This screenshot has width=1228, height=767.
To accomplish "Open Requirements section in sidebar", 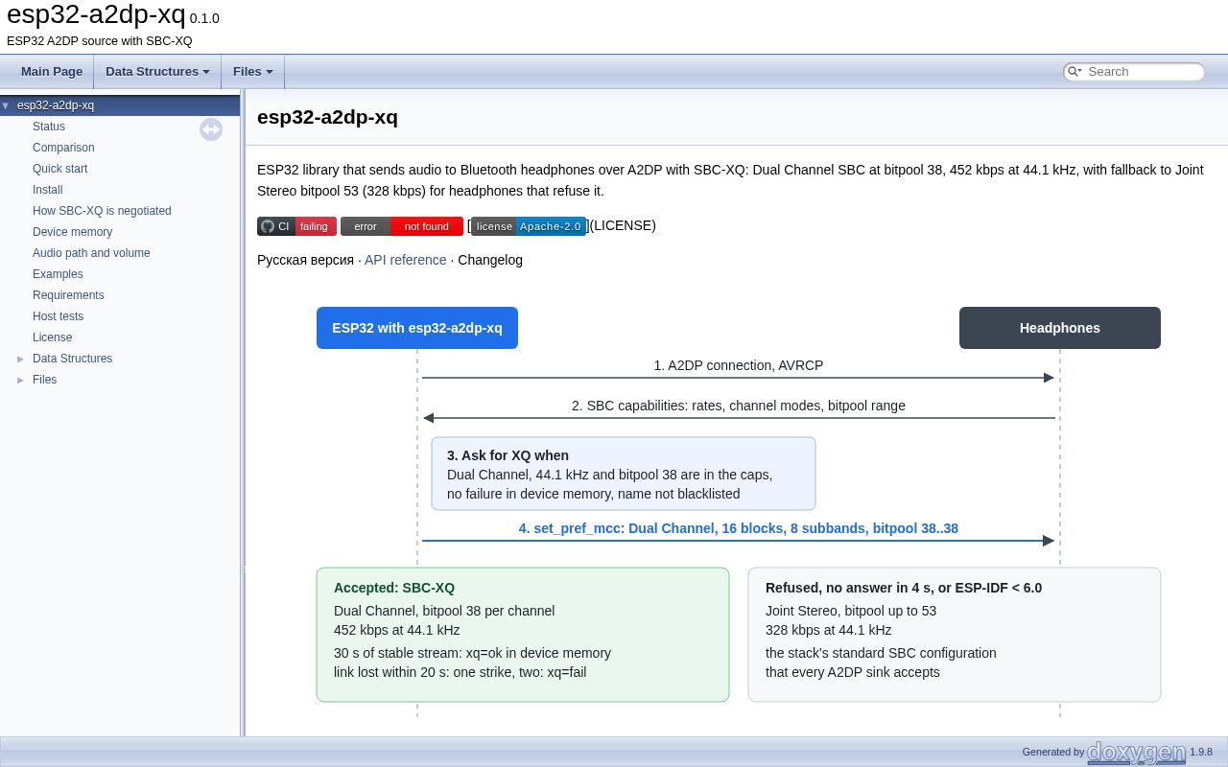I will click(68, 295).
